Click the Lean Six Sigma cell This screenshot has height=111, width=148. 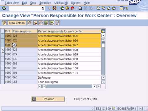click(x=69, y=82)
